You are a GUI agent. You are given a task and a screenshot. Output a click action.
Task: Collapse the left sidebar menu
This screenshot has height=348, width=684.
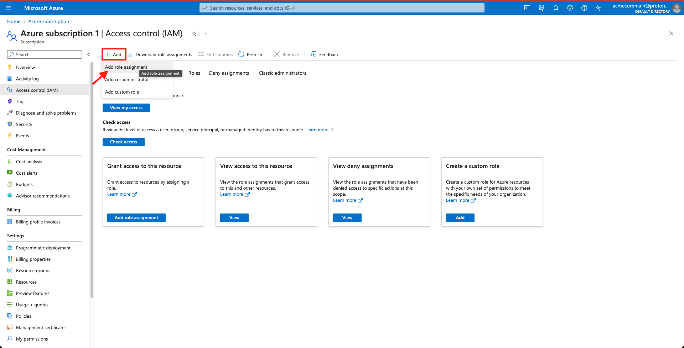click(89, 54)
